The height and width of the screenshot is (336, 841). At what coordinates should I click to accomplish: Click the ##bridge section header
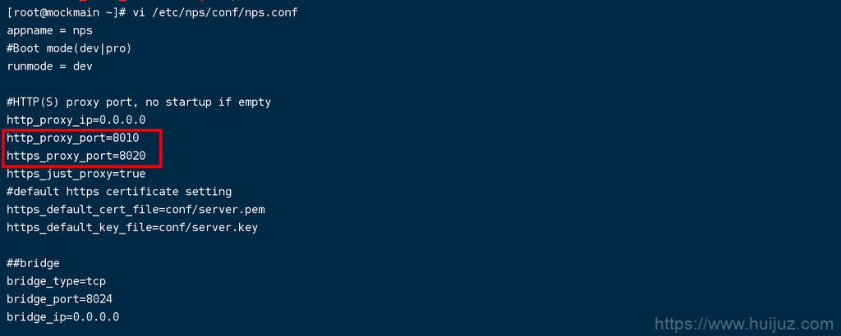tap(33, 263)
